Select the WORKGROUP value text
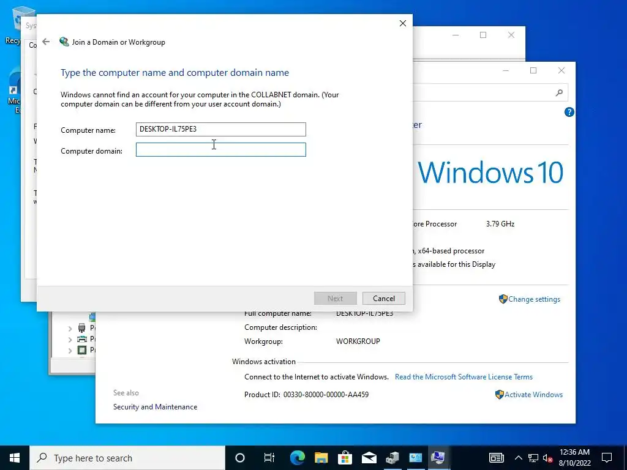This screenshot has width=627, height=470. click(x=358, y=341)
